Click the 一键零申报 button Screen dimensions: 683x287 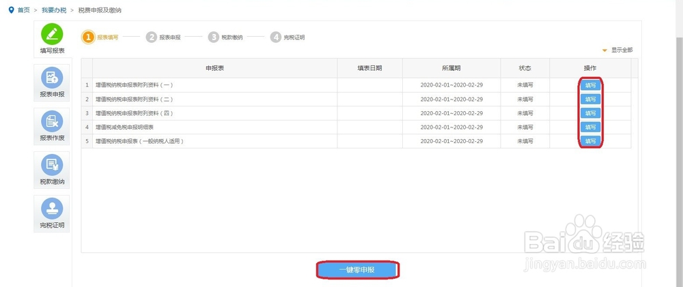tap(357, 270)
